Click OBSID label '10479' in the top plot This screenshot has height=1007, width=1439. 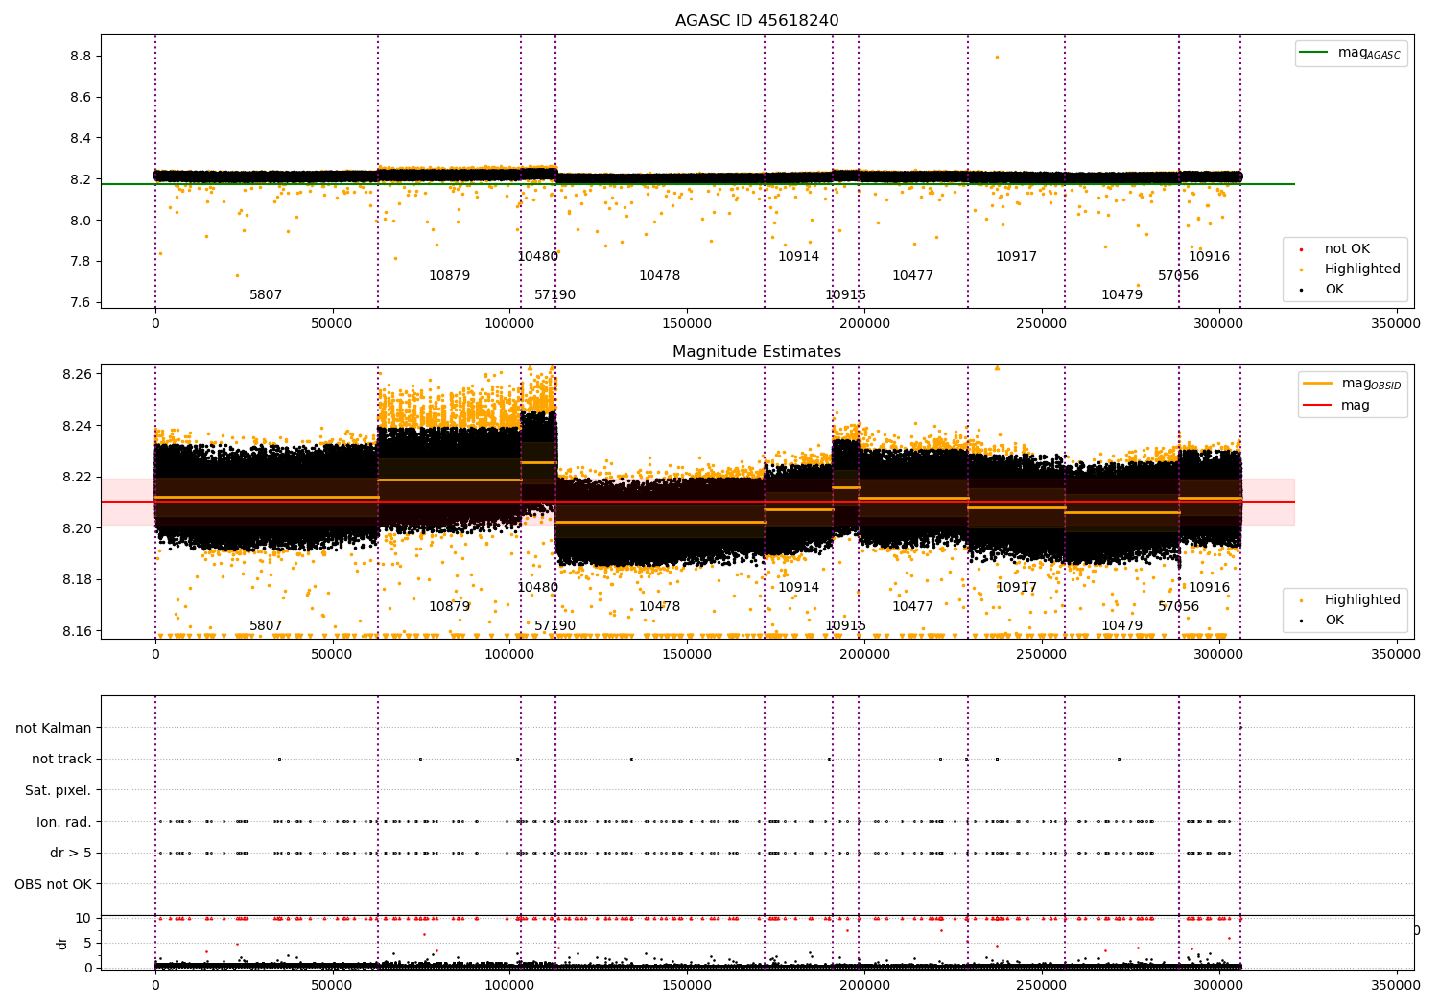1121,295
